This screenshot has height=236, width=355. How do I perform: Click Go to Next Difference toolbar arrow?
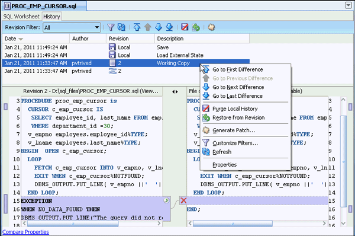coord(159,27)
